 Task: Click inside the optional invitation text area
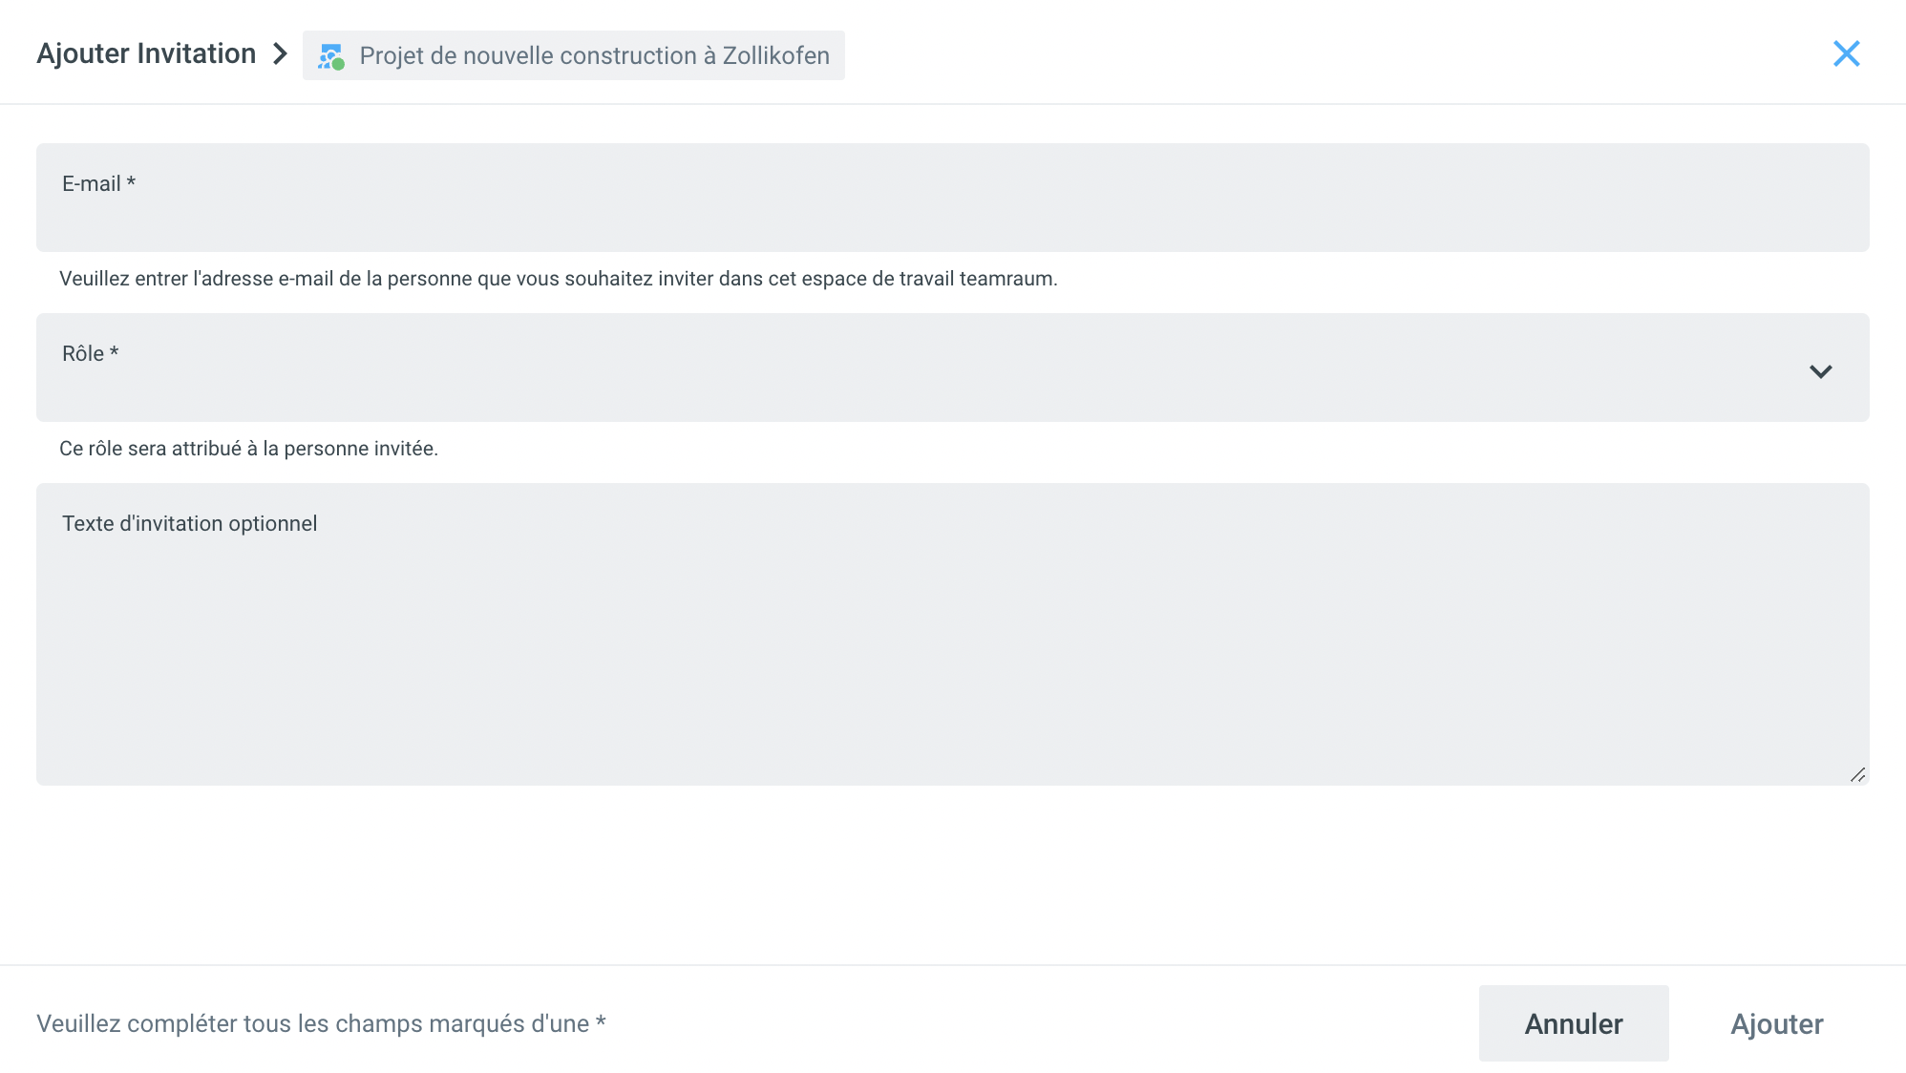(x=951, y=649)
